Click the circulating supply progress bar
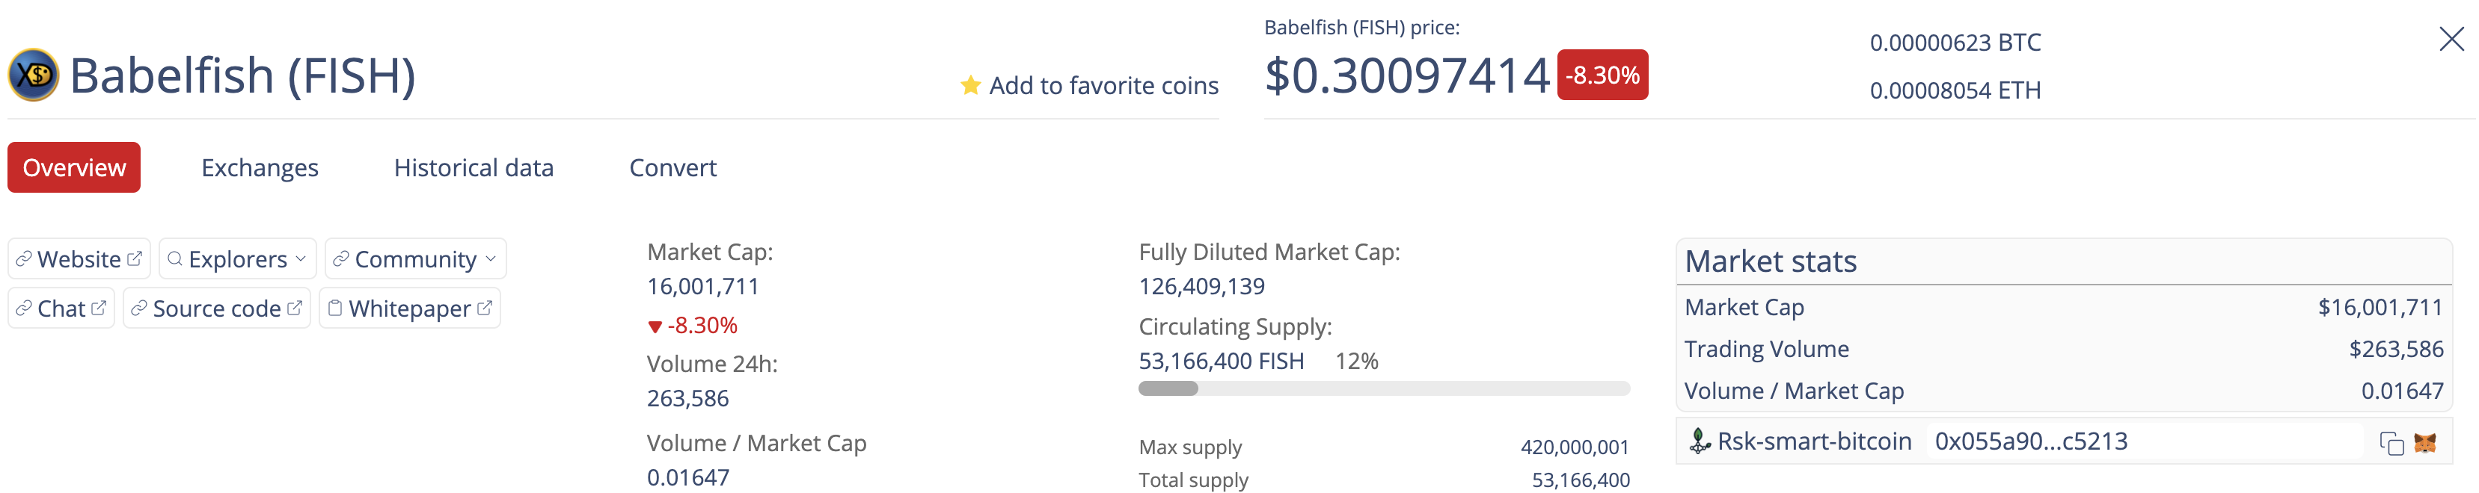 click(x=1384, y=388)
